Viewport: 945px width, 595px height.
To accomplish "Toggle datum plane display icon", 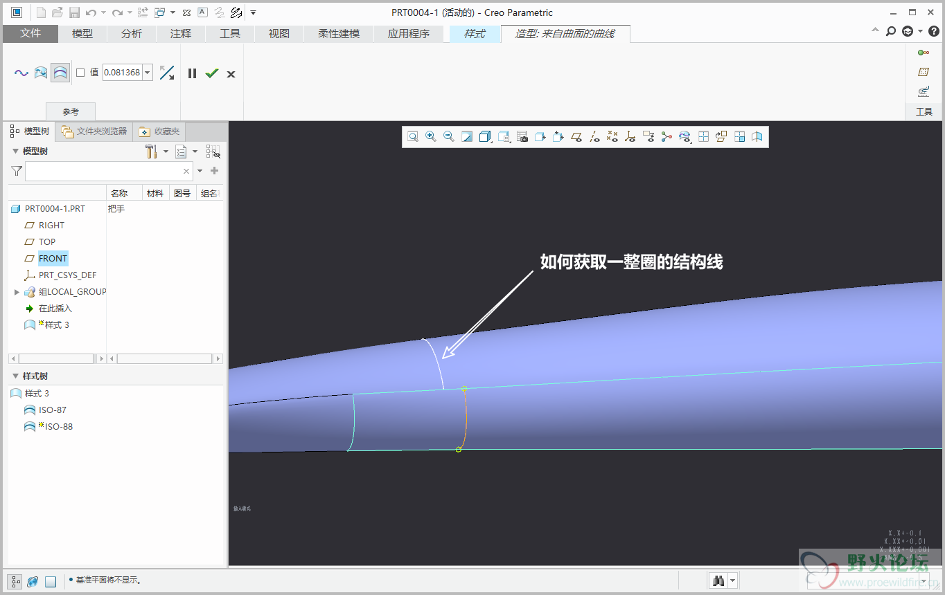I will [x=576, y=137].
